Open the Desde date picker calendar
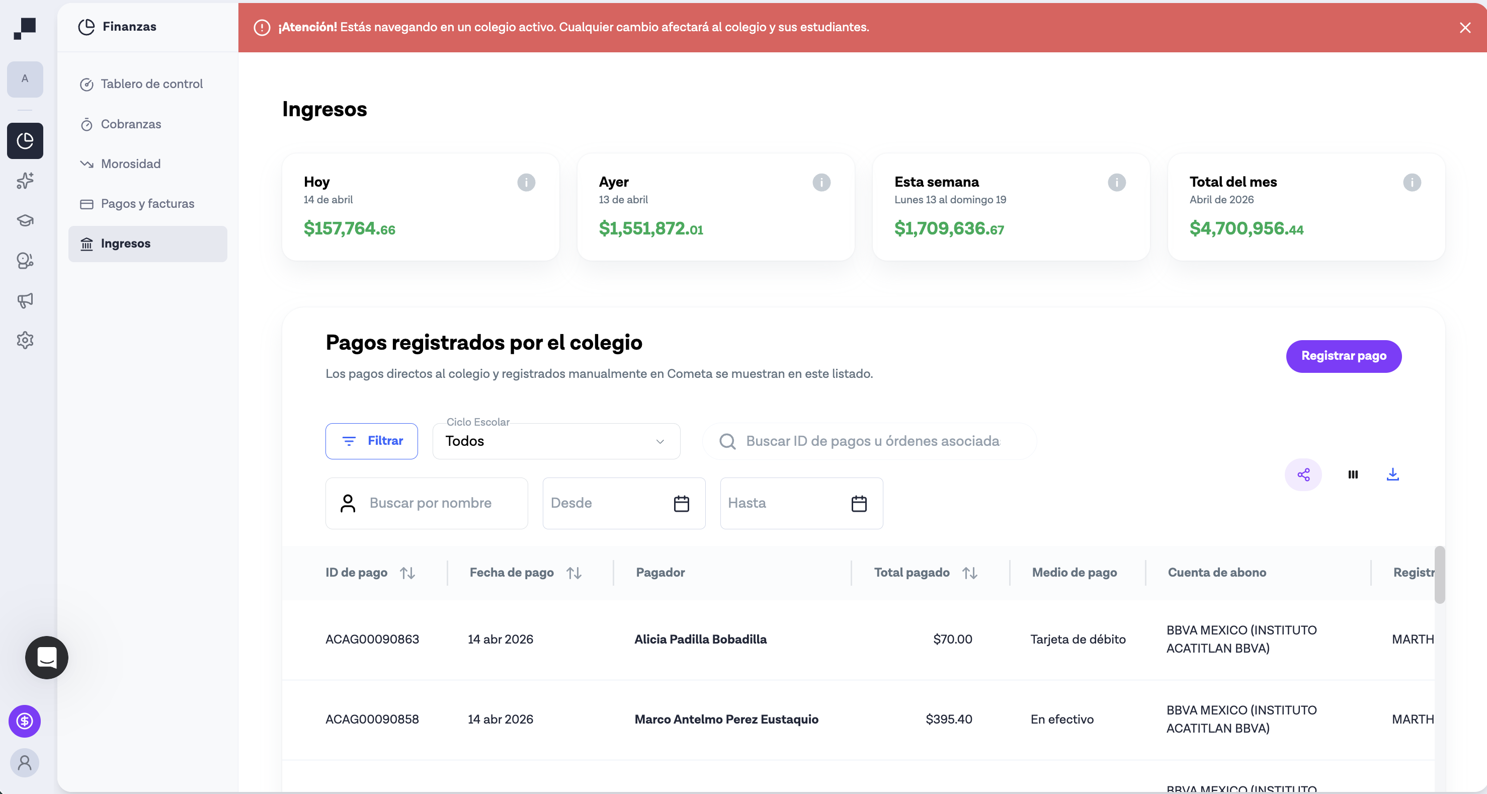Viewport: 1487px width, 794px height. (x=682, y=503)
